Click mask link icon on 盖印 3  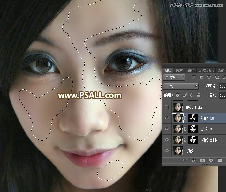tap(185, 129)
